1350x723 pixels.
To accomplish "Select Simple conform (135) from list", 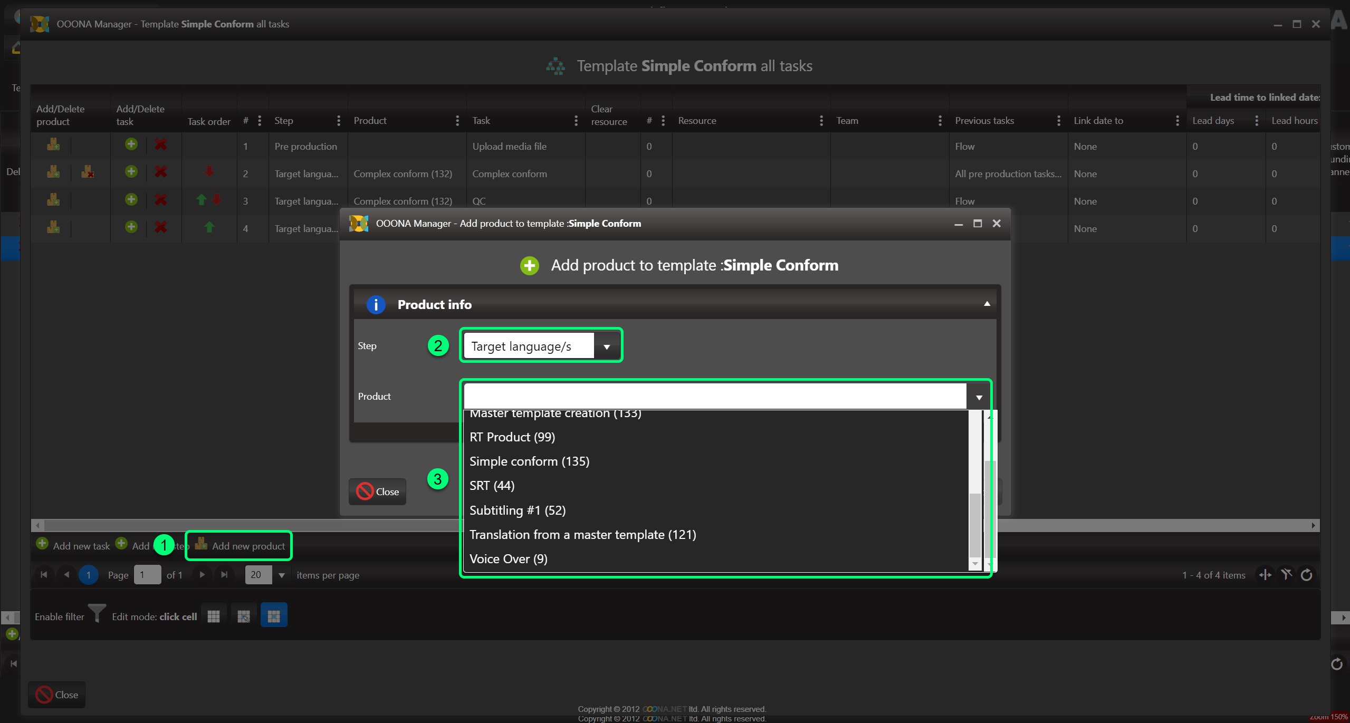I will (529, 461).
